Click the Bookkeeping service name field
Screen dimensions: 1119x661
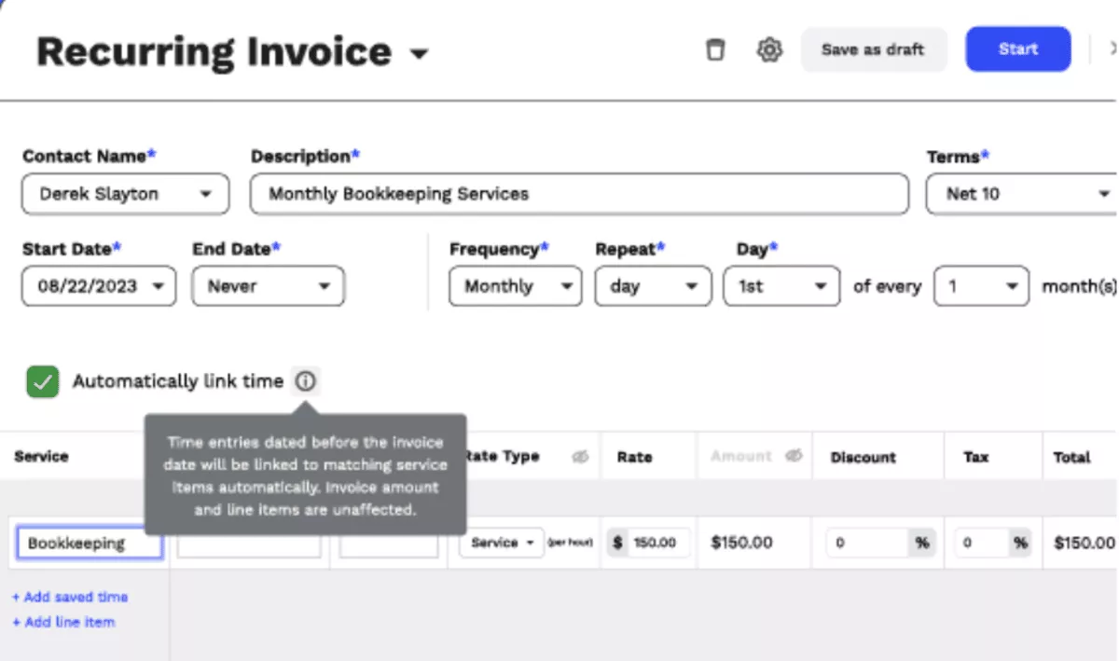point(89,543)
